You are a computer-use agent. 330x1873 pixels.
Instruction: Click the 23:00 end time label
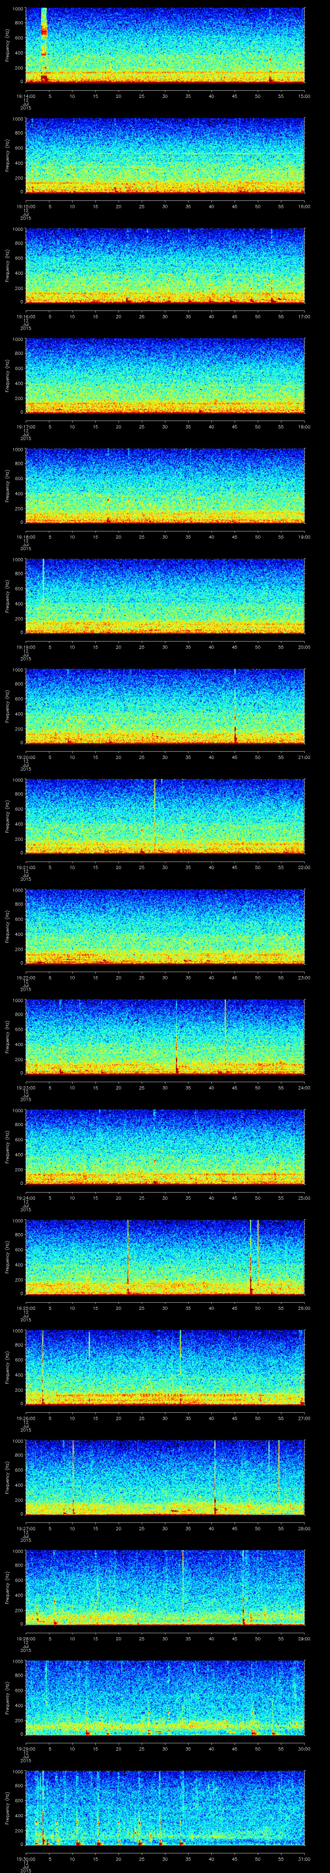[x=304, y=977]
